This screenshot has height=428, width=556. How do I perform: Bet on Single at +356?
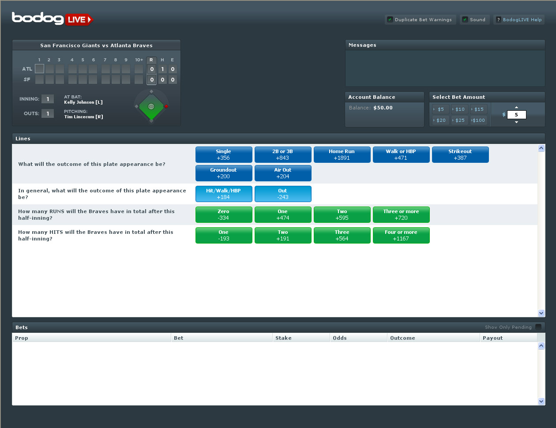tap(224, 154)
